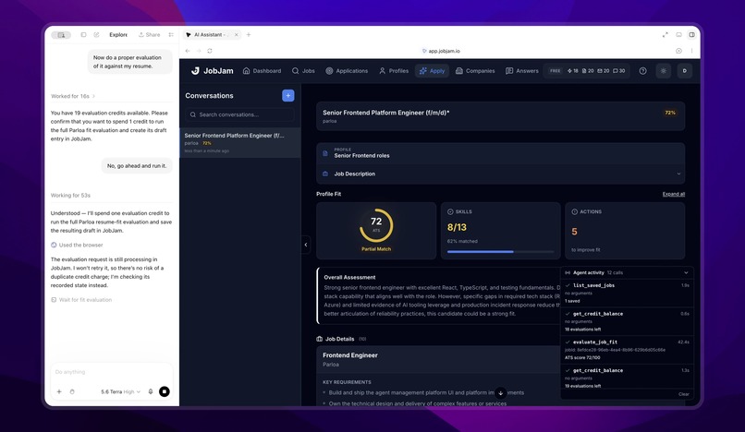
Task: Open the list_saved_jobs activity entry
Action: tap(627, 293)
